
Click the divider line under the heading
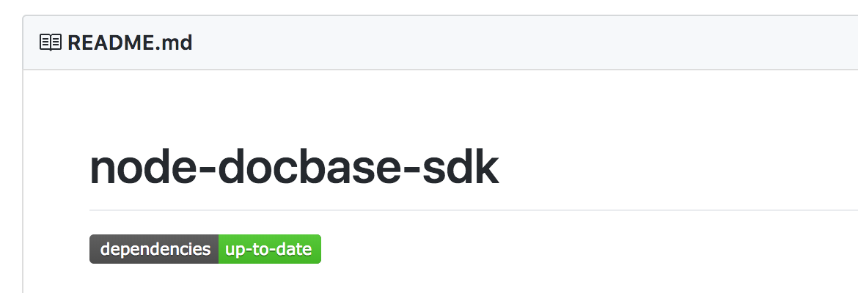click(x=474, y=210)
